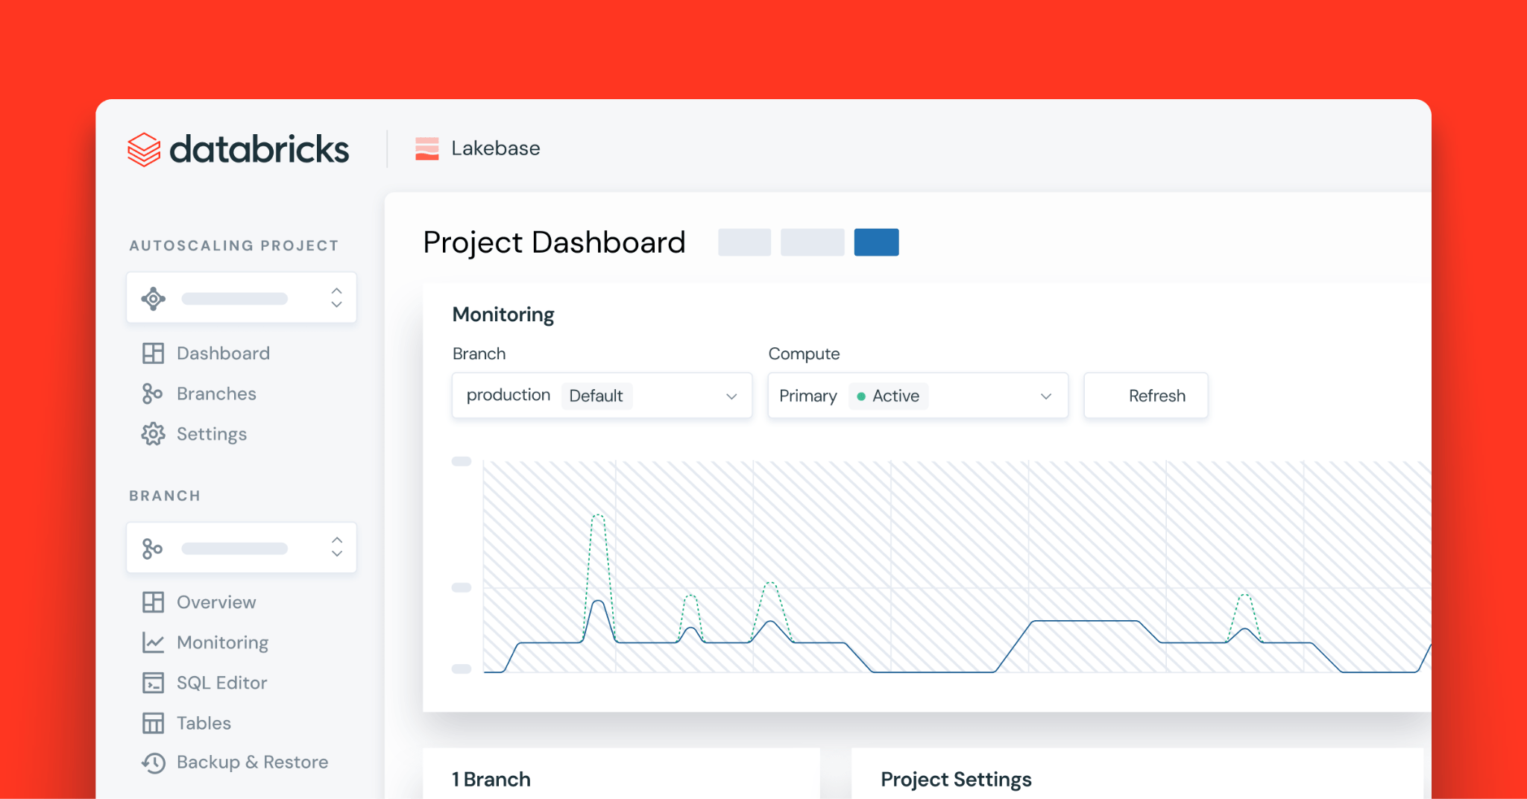Click the flat plateau in the chart line

point(1085,621)
